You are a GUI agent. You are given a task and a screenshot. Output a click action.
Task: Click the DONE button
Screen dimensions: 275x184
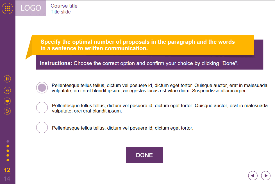[144, 155]
